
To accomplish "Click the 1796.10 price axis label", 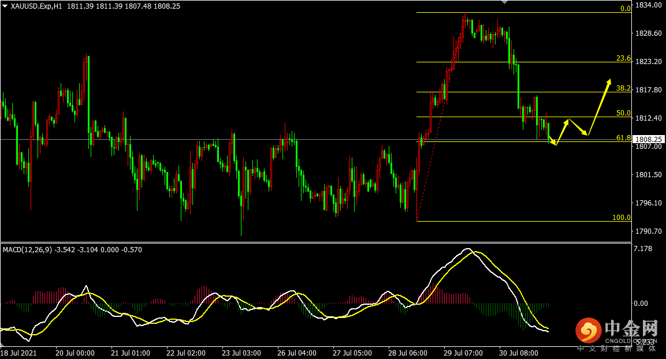I will coord(648,203).
